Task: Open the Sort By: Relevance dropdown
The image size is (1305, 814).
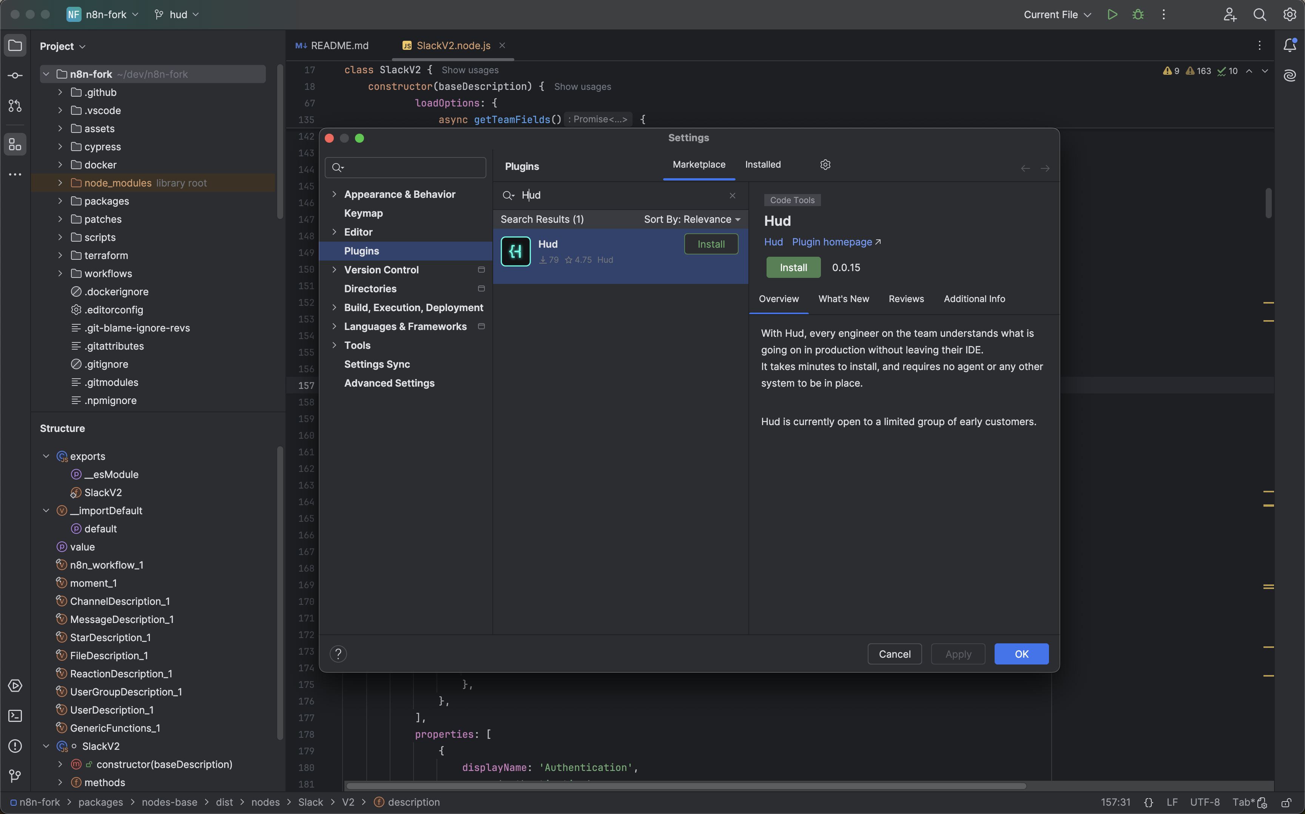Action: coord(692,220)
